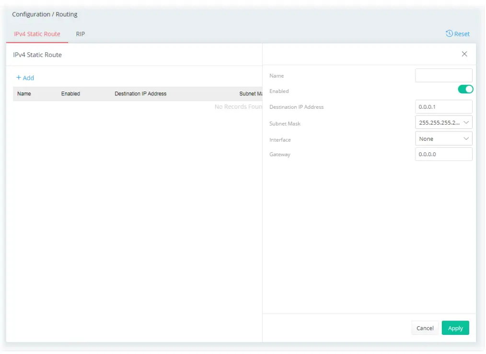The image size is (486, 354).
Task: Click the Enabled column header
Action: (x=70, y=93)
